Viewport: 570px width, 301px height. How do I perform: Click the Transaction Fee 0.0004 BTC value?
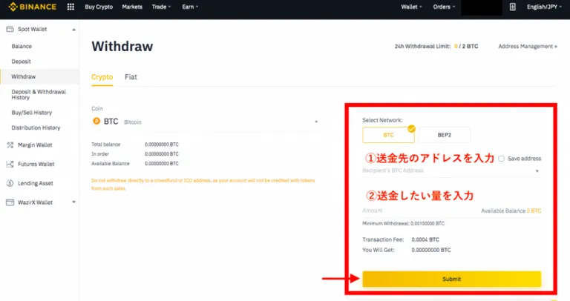425,239
